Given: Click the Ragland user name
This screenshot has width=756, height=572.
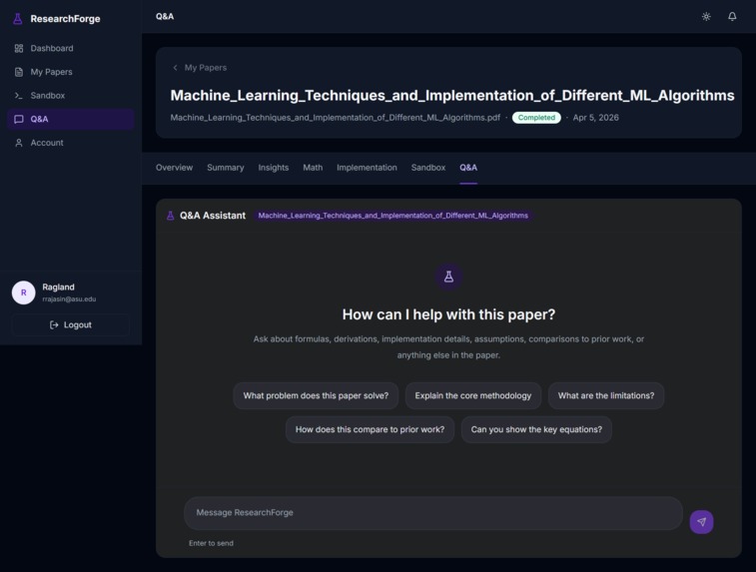Looking at the screenshot, I should click(58, 286).
